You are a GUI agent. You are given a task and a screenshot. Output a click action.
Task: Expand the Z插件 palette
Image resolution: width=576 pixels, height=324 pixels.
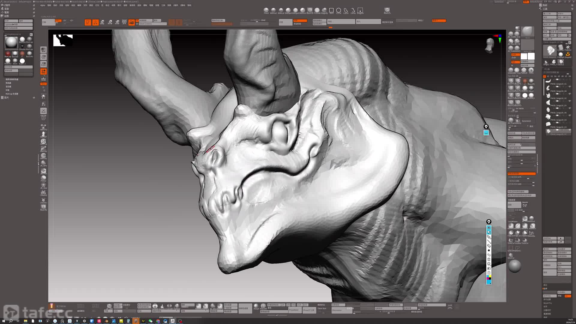[x=7, y=5]
